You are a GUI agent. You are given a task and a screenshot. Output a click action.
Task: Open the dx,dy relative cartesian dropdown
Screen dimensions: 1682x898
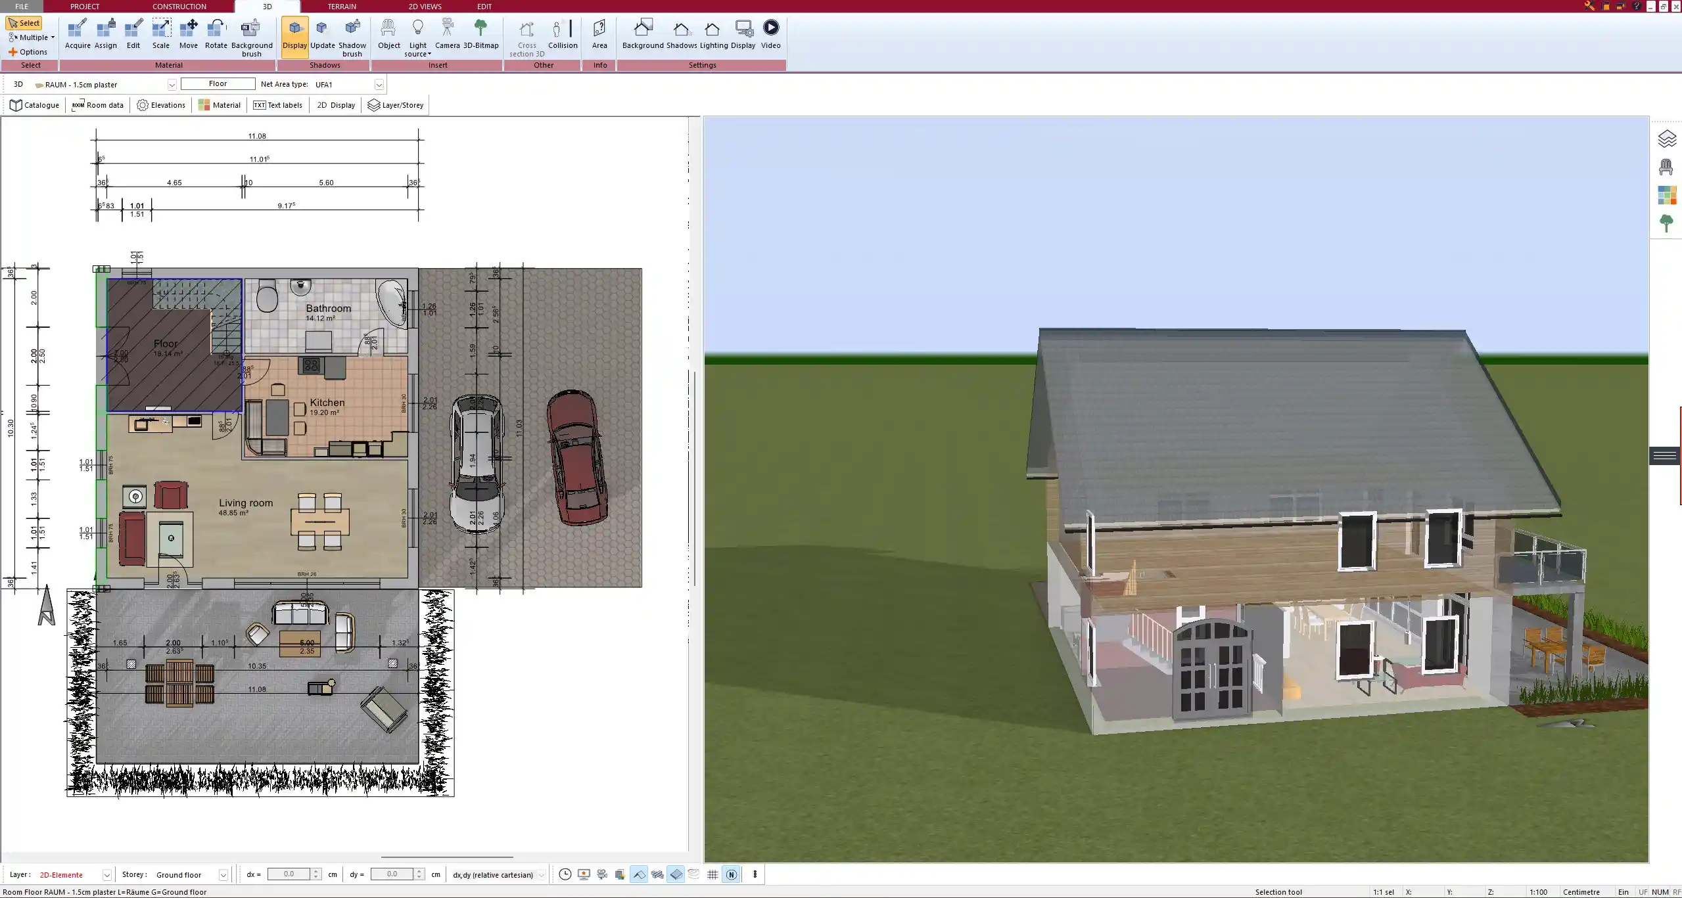[541, 875]
